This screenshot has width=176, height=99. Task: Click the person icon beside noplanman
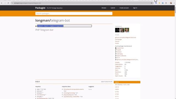tap(116, 48)
